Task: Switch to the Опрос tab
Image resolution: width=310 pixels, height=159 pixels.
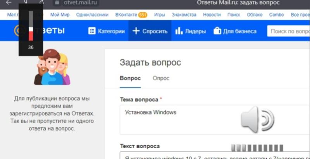Action: (161, 78)
